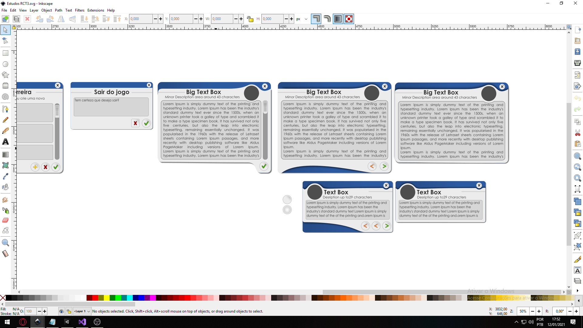Select the Gradient tool
This screenshot has height=328, width=583.
click(5, 155)
